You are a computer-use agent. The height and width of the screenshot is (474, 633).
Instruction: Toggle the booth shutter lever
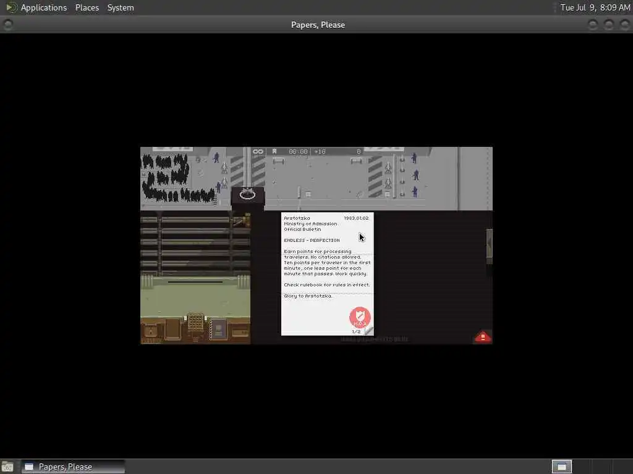click(242, 222)
